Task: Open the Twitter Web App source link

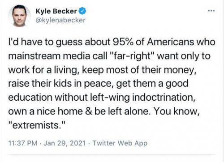Action: click(x=120, y=143)
